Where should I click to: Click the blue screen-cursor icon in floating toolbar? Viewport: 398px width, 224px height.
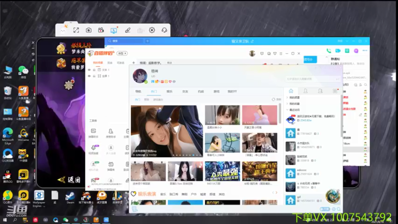coord(114,30)
